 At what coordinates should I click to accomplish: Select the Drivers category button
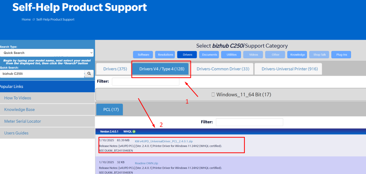point(187,55)
